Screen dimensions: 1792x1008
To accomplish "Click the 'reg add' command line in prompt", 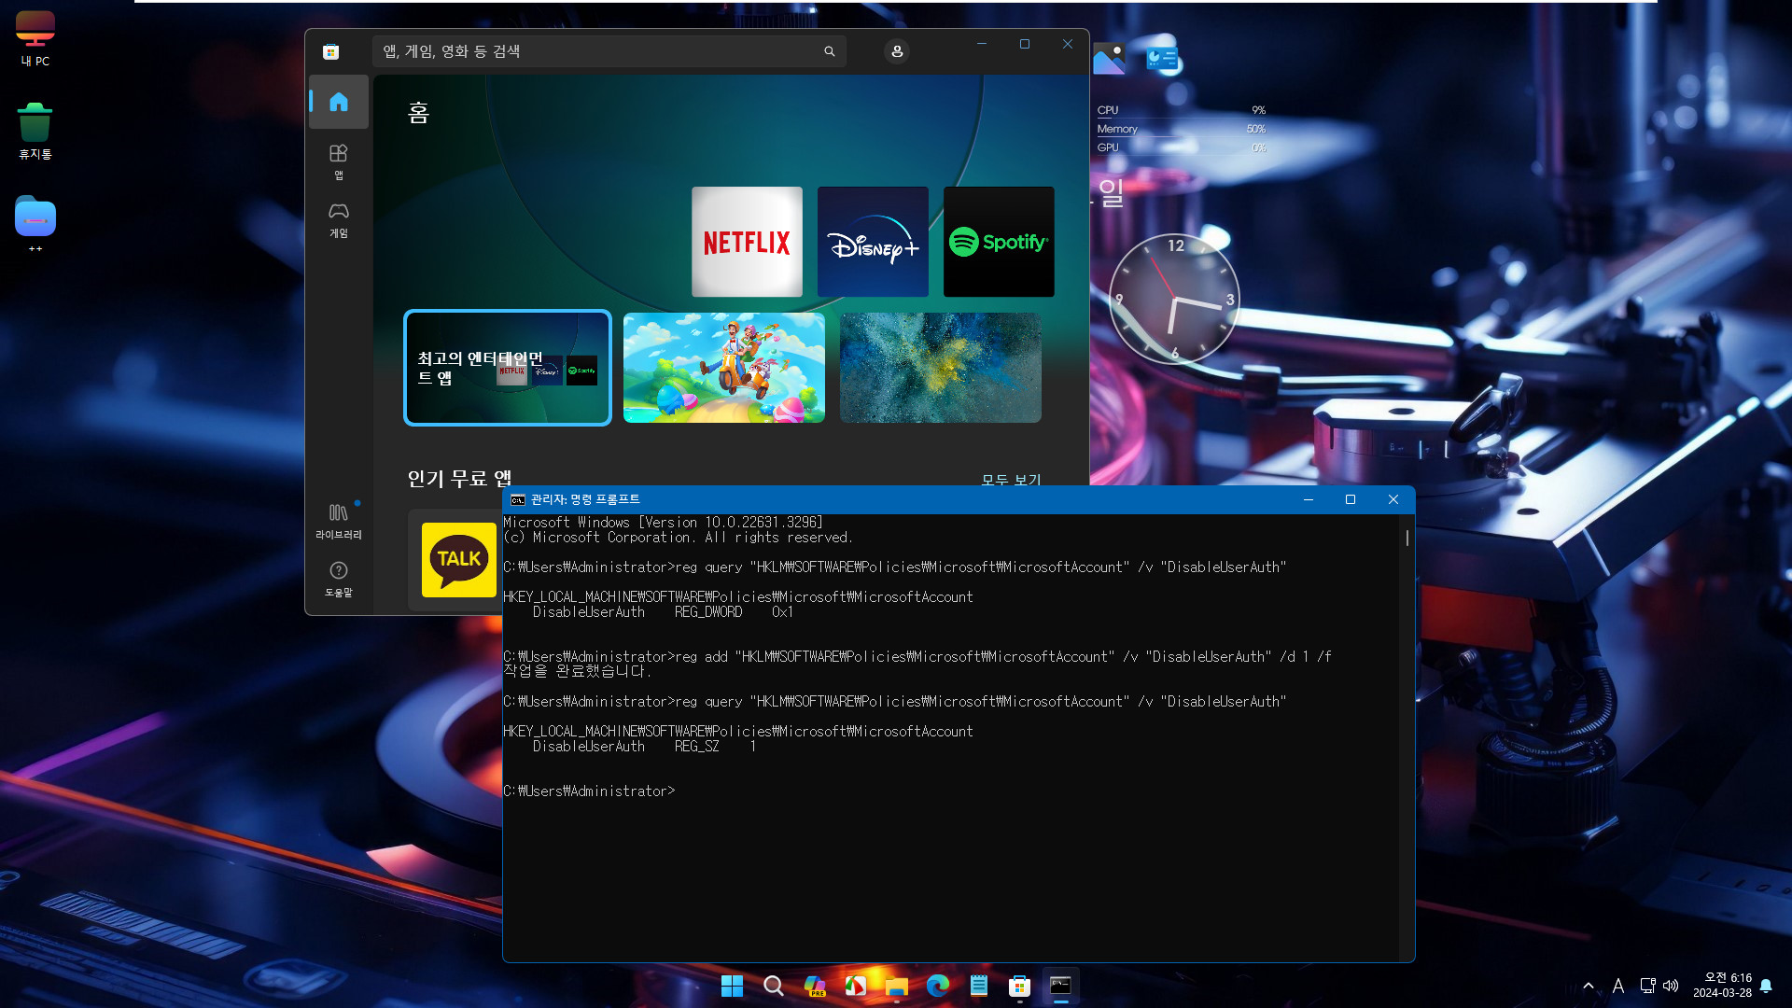I will coord(917,657).
